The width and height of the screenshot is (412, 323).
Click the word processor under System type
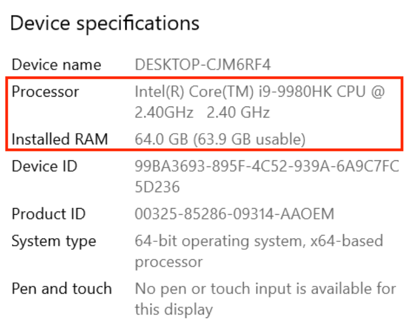169,263
